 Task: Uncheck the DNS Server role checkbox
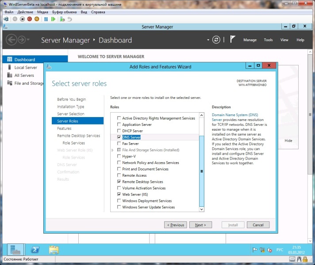[x=119, y=137]
